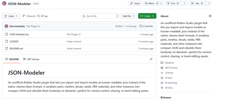Unpin the repository with Unpin button
232x100 pixels.
(135, 3)
